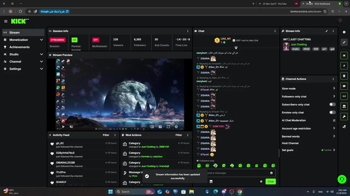Click Filter in Mod Actions
The image size is (350, 196).
179,135
